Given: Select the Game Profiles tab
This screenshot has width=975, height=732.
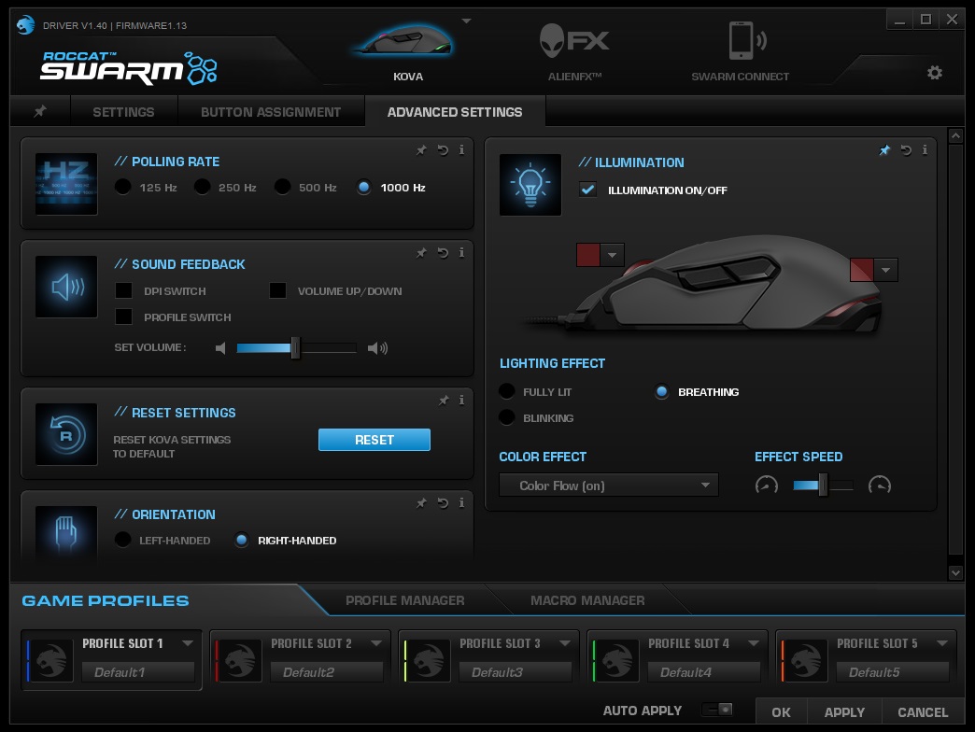Looking at the screenshot, I should 106,601.
